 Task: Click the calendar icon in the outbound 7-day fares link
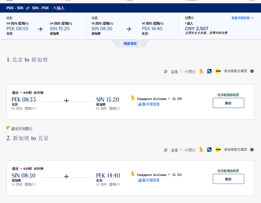(166, 71)
